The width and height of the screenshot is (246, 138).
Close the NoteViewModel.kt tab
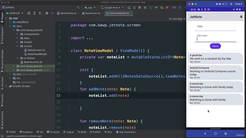coord(131,13)
